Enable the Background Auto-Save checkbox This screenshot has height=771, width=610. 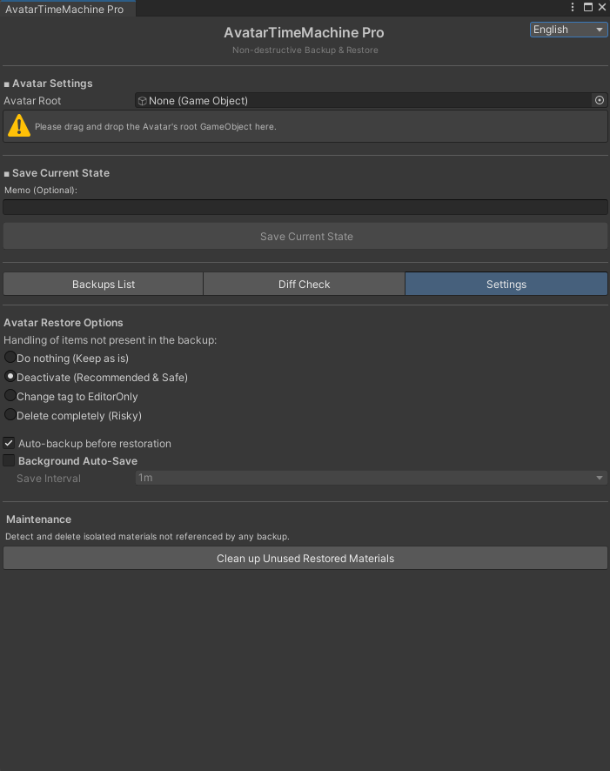(x=9, y=460)
